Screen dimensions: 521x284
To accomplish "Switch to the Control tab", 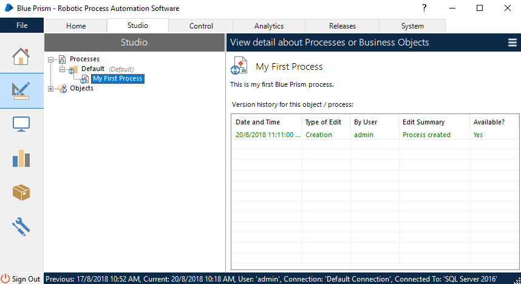I will pos(201,26).
